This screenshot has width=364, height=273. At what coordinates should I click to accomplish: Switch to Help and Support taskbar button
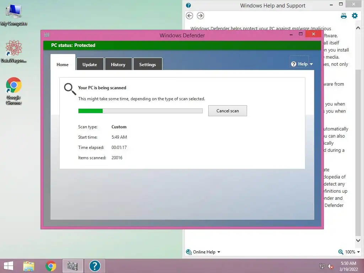95,266
